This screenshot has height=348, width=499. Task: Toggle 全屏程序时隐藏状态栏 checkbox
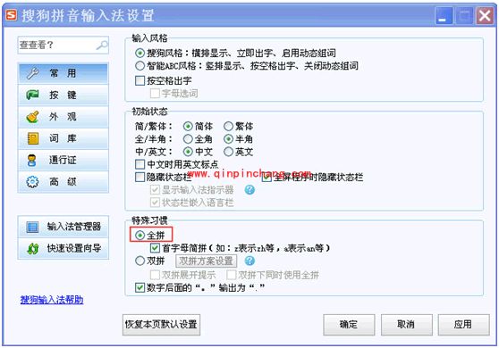pyautogui.click(x=266, y=178)
